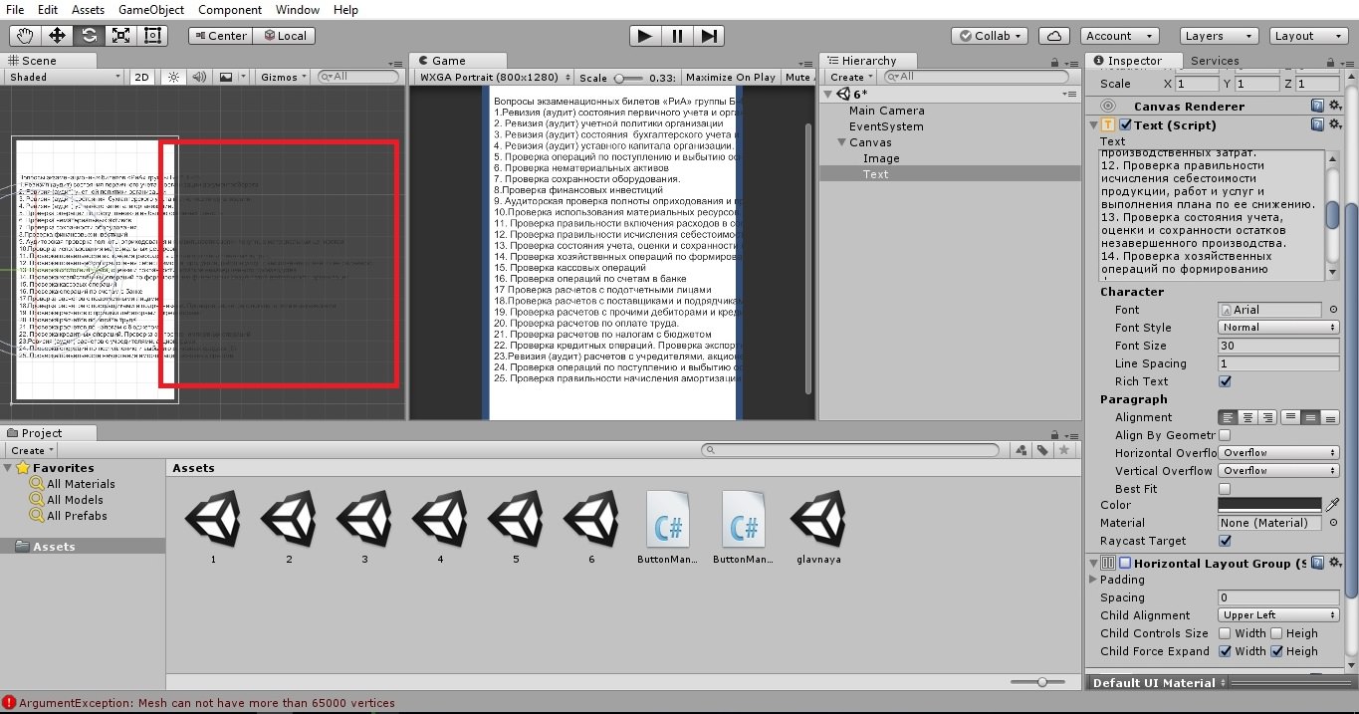
Task: Open the Font Style dropdown showing Normal
Action: 1277,328
